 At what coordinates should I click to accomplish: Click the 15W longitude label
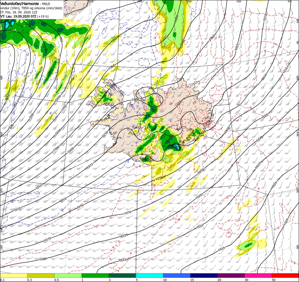pyautogui.click(x=189, y=1)
